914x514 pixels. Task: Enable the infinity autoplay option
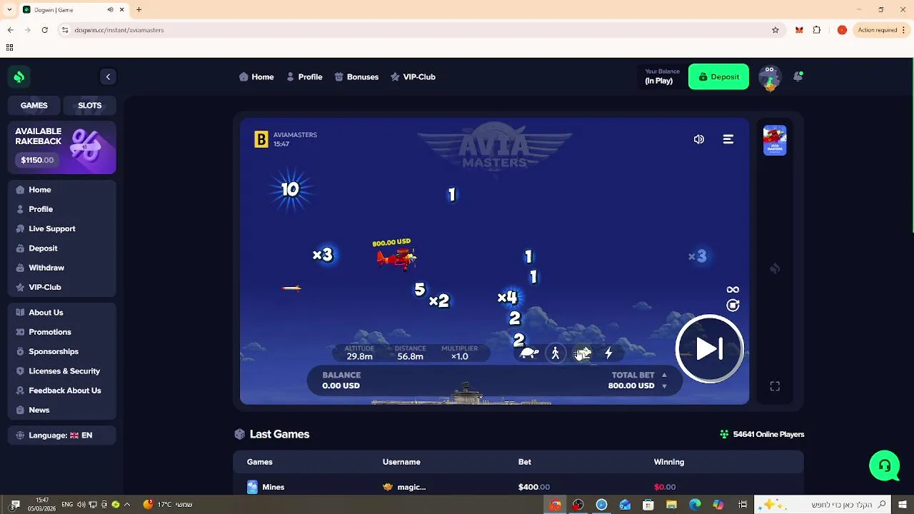733,289
